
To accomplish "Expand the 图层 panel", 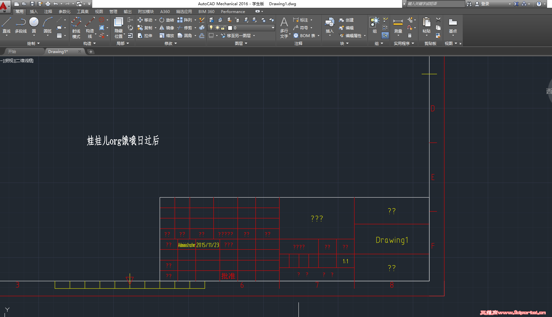I will pos(241,43).
